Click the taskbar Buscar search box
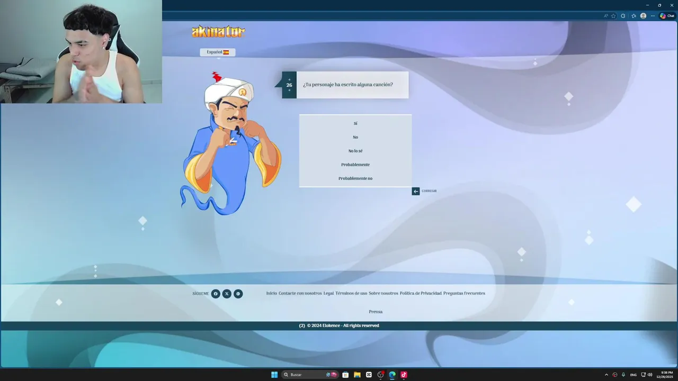Image resolution: width=678 pixels, height=381 pixels. click(x=310, y=375)
